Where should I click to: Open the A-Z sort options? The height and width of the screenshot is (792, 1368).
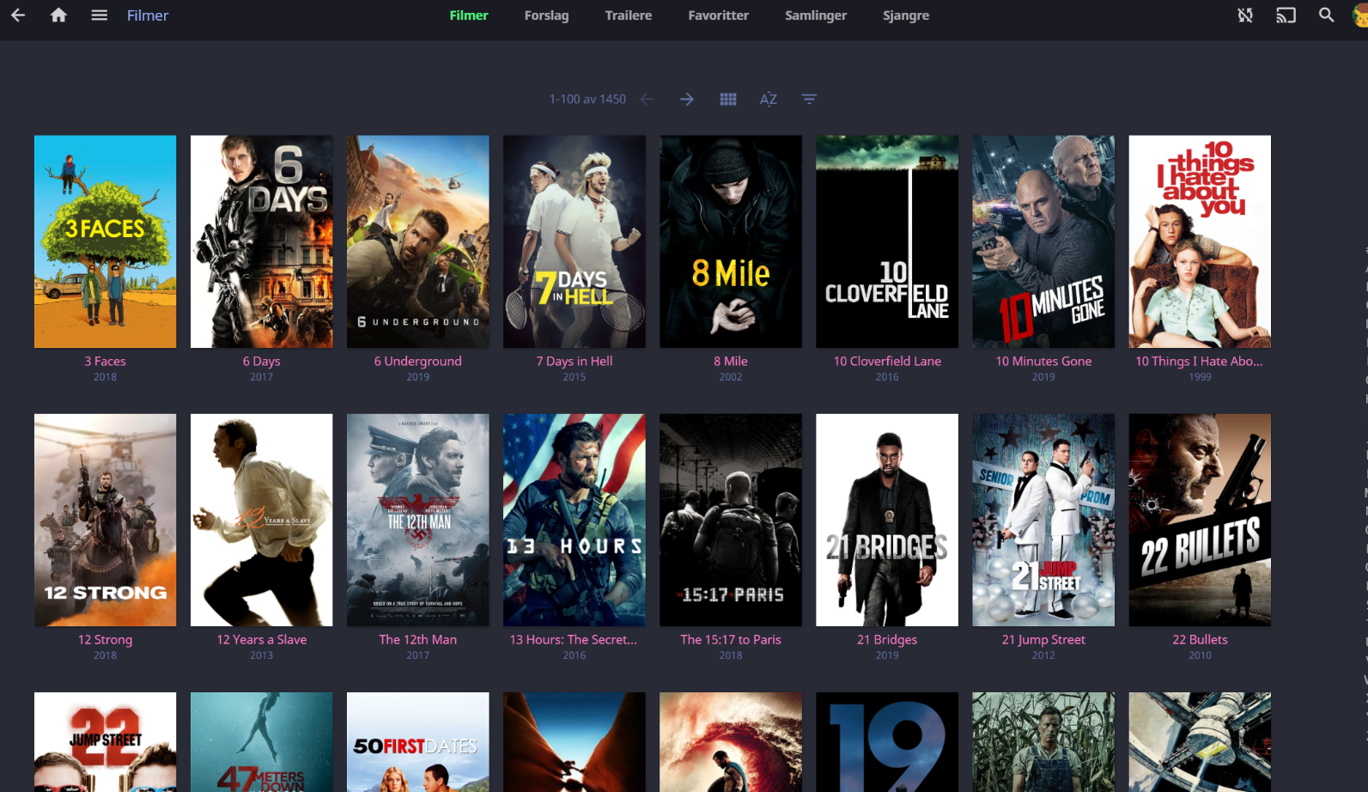(769, 100)
